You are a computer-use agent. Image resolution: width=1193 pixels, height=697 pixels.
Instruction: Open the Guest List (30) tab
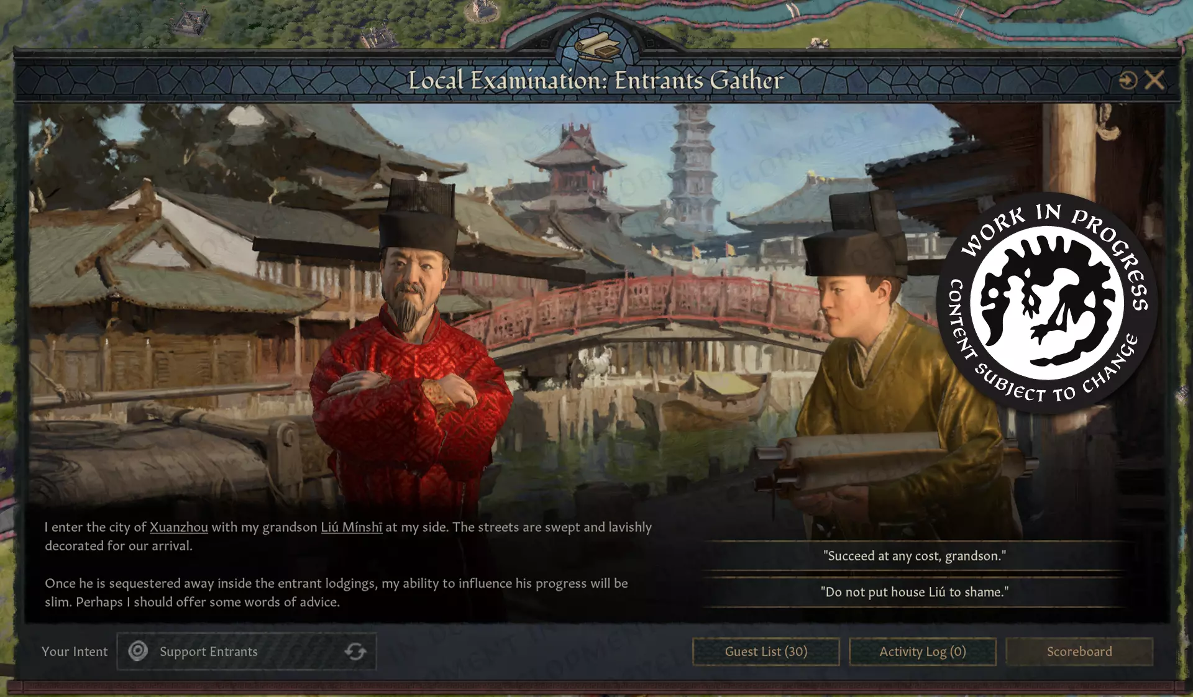click(x=766, y=652)
